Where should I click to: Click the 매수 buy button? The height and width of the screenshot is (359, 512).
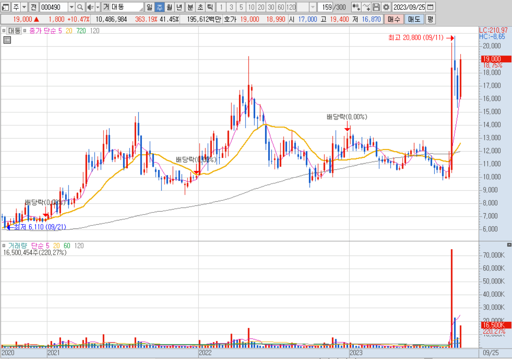pos(393,19)
